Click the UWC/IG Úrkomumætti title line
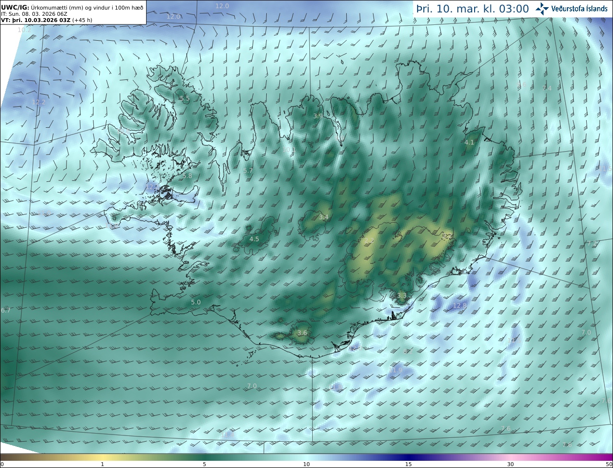 72,7
